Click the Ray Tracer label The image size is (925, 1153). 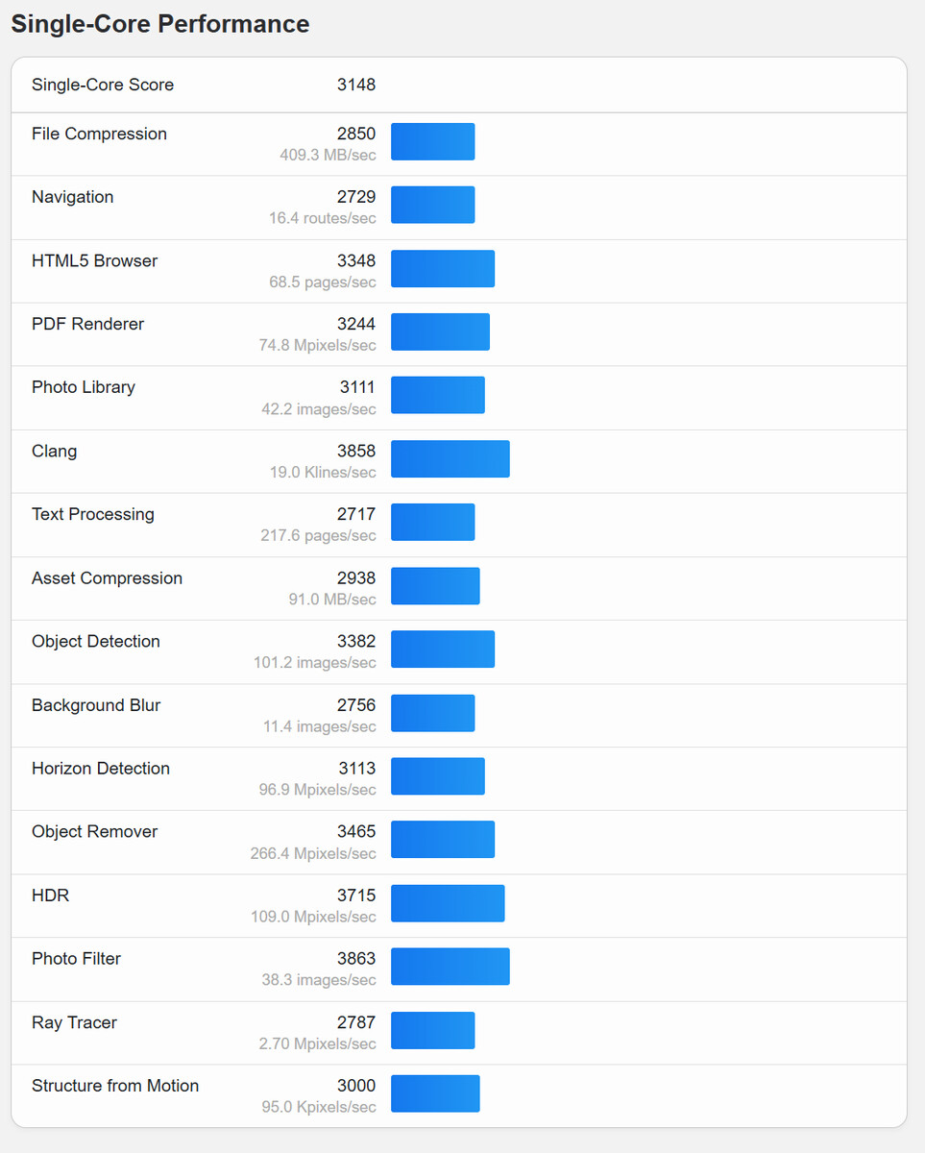pos(74,1022)
